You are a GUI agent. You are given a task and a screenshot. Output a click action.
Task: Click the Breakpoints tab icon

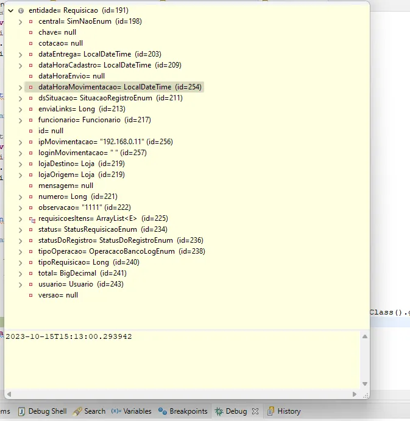tap(163, 411)
